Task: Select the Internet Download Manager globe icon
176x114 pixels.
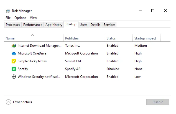Action: (14, 46)
